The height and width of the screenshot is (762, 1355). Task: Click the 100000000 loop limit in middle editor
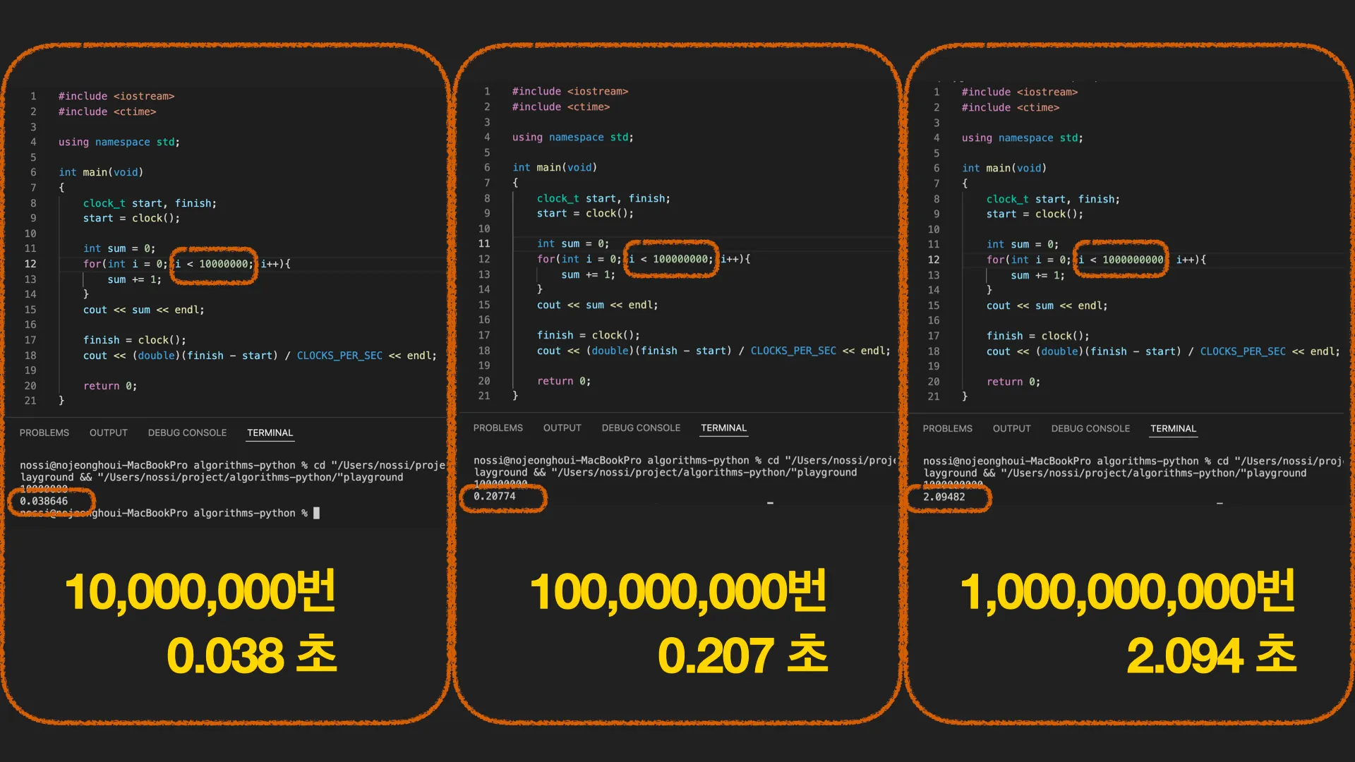click(681, 259)
